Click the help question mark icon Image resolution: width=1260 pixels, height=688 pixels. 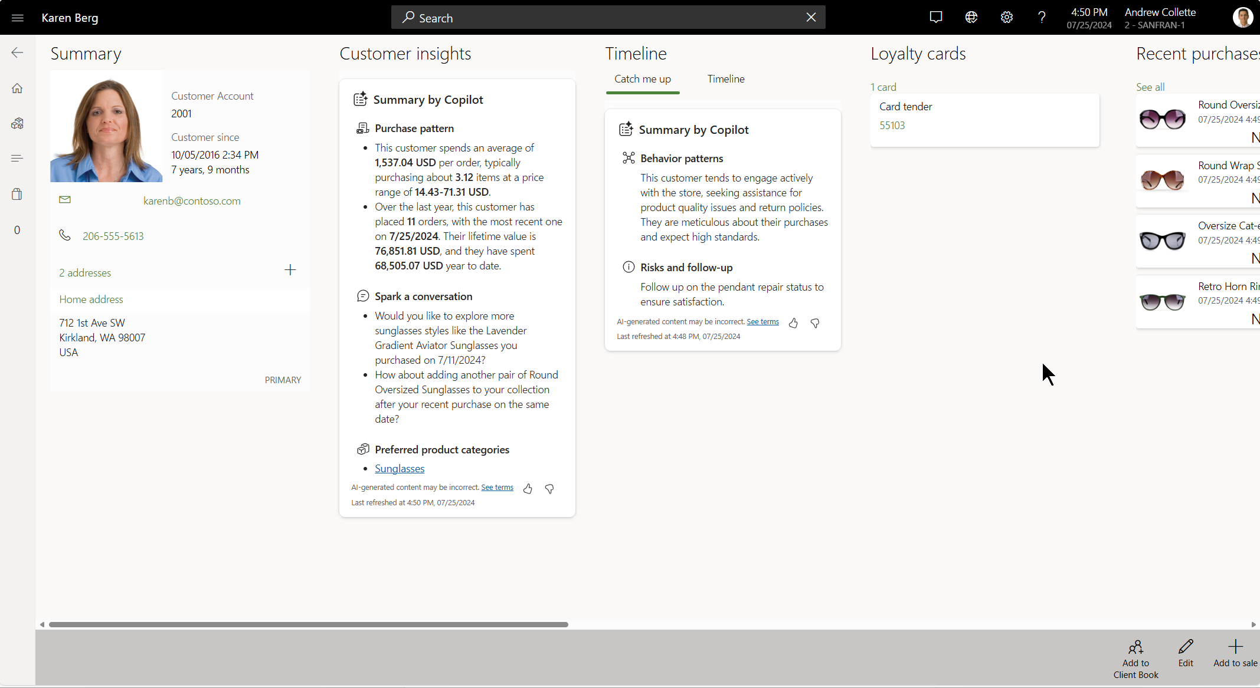pyautogui.click(x=1042, y=18)
